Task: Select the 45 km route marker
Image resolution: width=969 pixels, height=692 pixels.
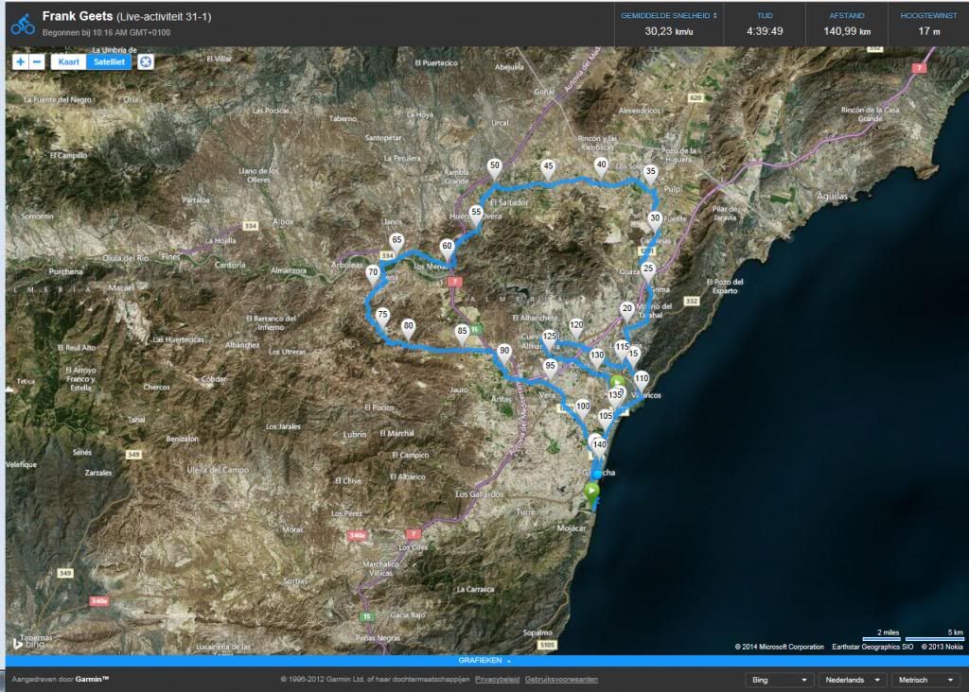Action: tap(548, 168)
